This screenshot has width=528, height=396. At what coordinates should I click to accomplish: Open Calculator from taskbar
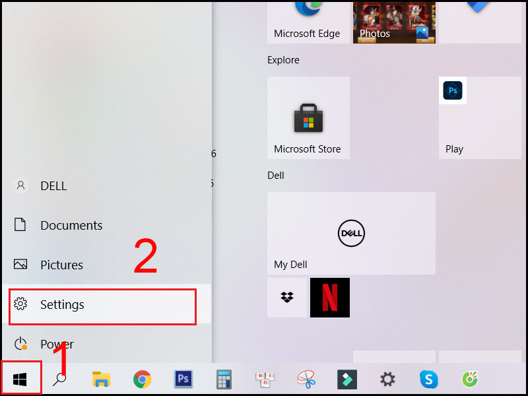coord(224,379)
